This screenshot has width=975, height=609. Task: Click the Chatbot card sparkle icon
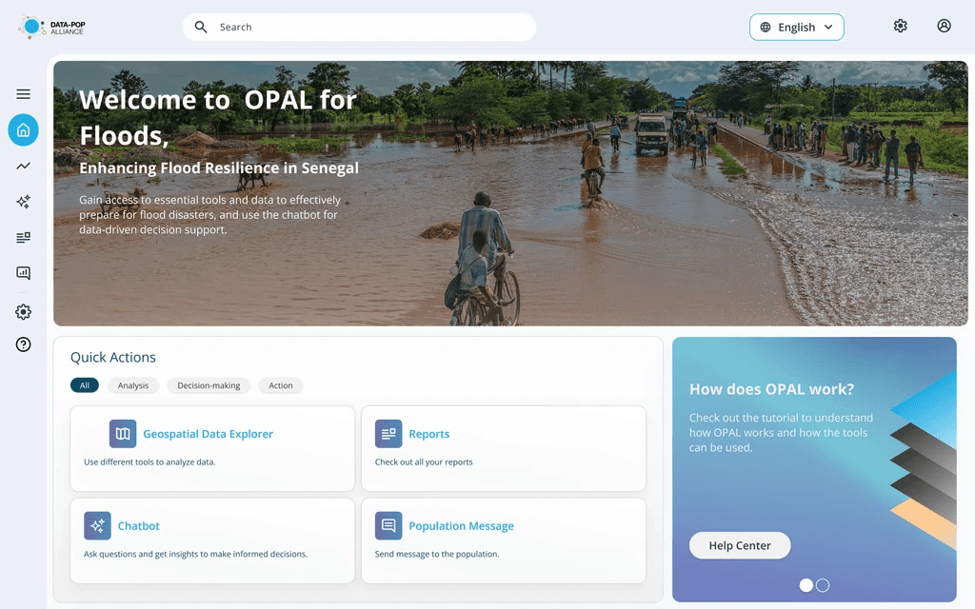[x=97, y=525]
